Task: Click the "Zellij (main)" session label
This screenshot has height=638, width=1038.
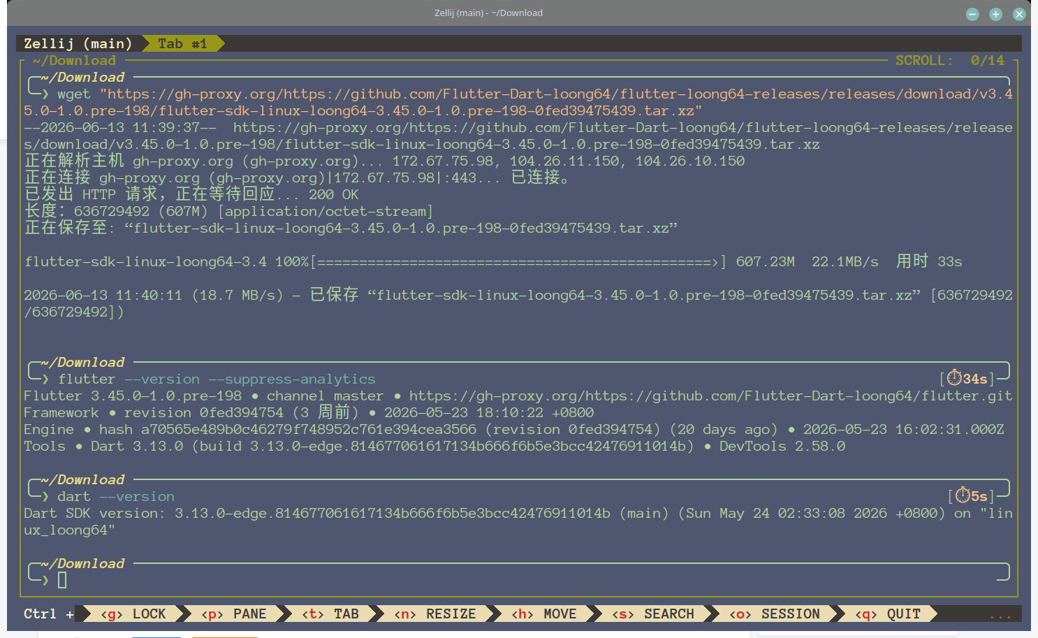Action: tap(78, 43)
